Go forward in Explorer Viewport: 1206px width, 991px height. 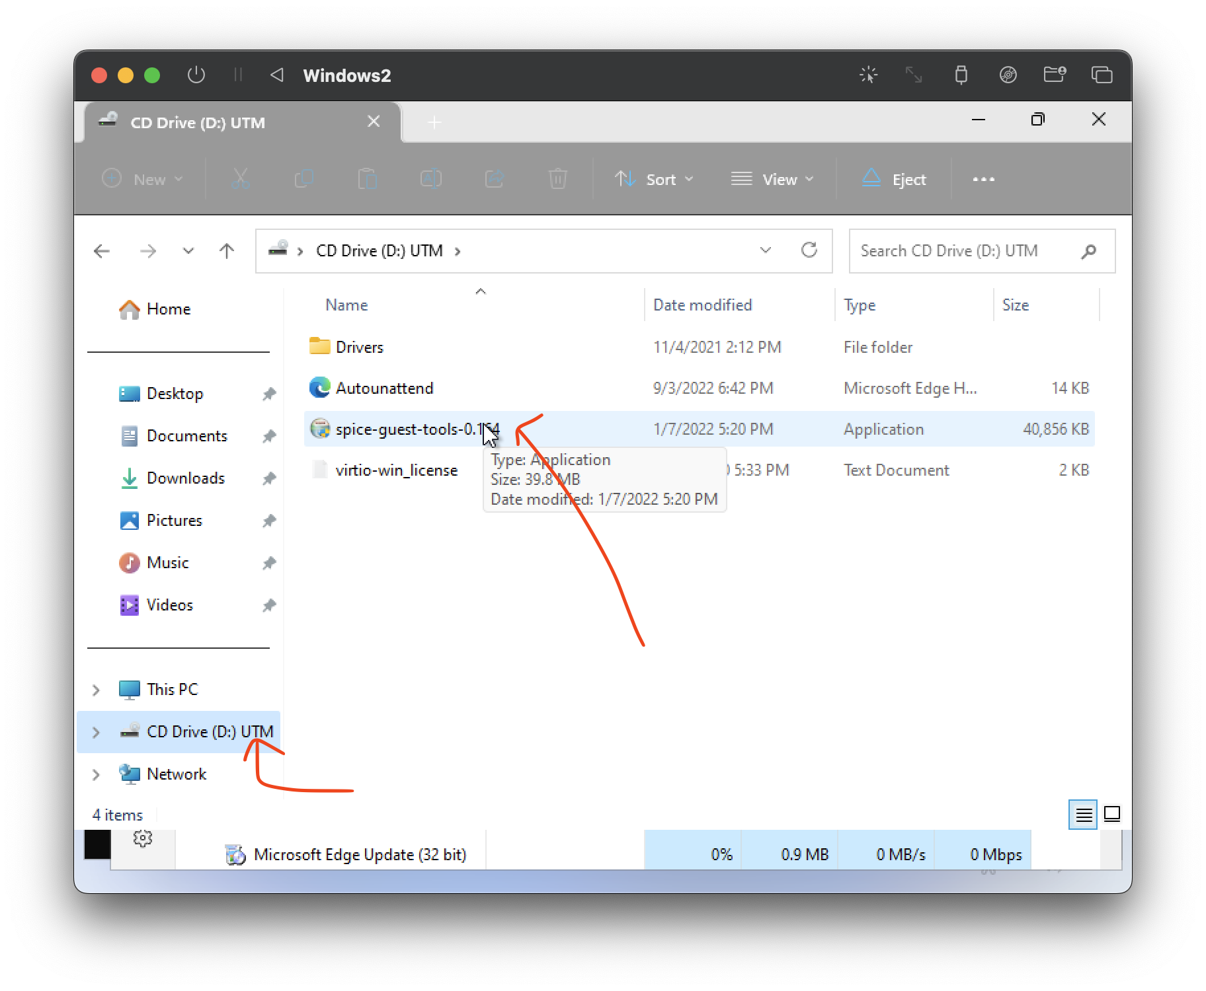[148, 250]
